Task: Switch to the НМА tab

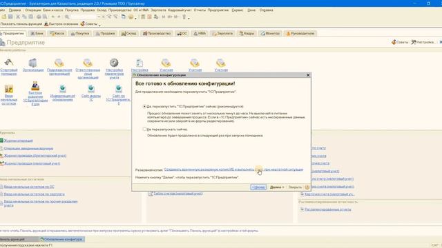Action: (x=200, y=34)
